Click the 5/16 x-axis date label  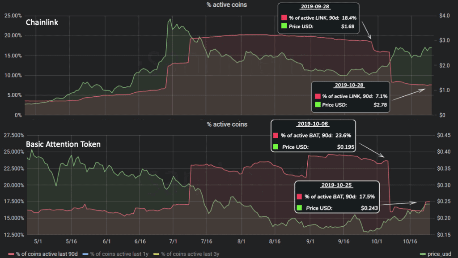pos(71,241)
